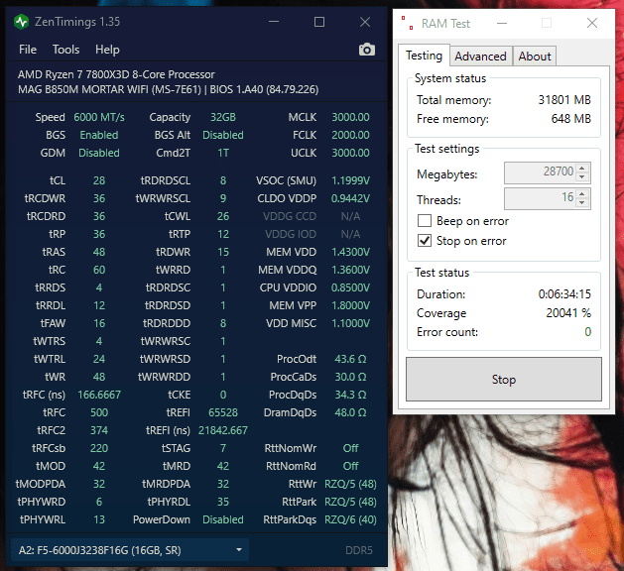Minimize the RAM Test window

[x=502, y=23]
